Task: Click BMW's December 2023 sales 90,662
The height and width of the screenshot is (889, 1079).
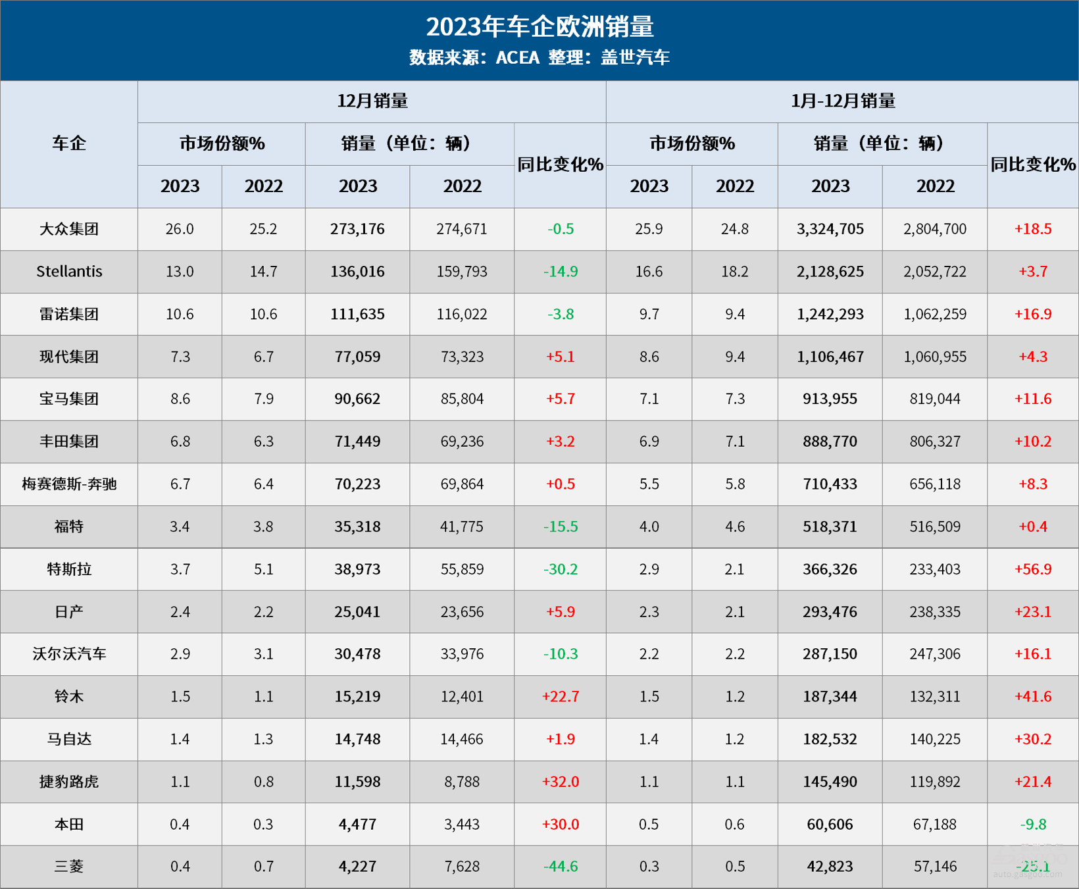Action: [x=357, y=399]
